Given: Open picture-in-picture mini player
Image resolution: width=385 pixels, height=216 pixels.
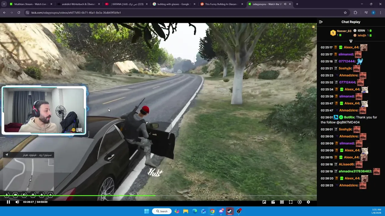Looking at the screenshot, I should 264,202.
